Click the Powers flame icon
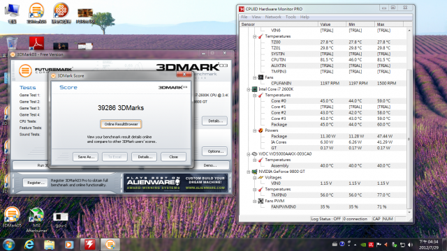Viewport: 447px width, 251px height. (261, 130)
